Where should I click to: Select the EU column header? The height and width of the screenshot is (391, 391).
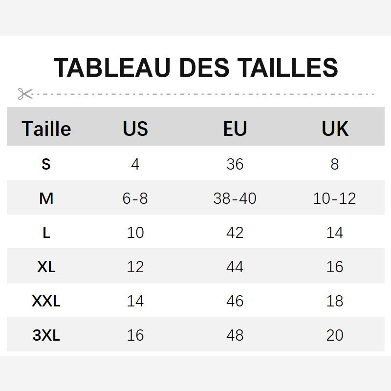(x=235, y=129)
